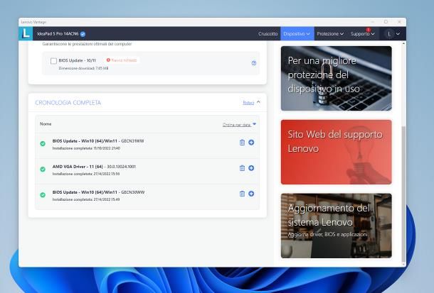Minimize the Lenovo Vantage window
Screen dimensions: 434x293
(x=373, y=22)
